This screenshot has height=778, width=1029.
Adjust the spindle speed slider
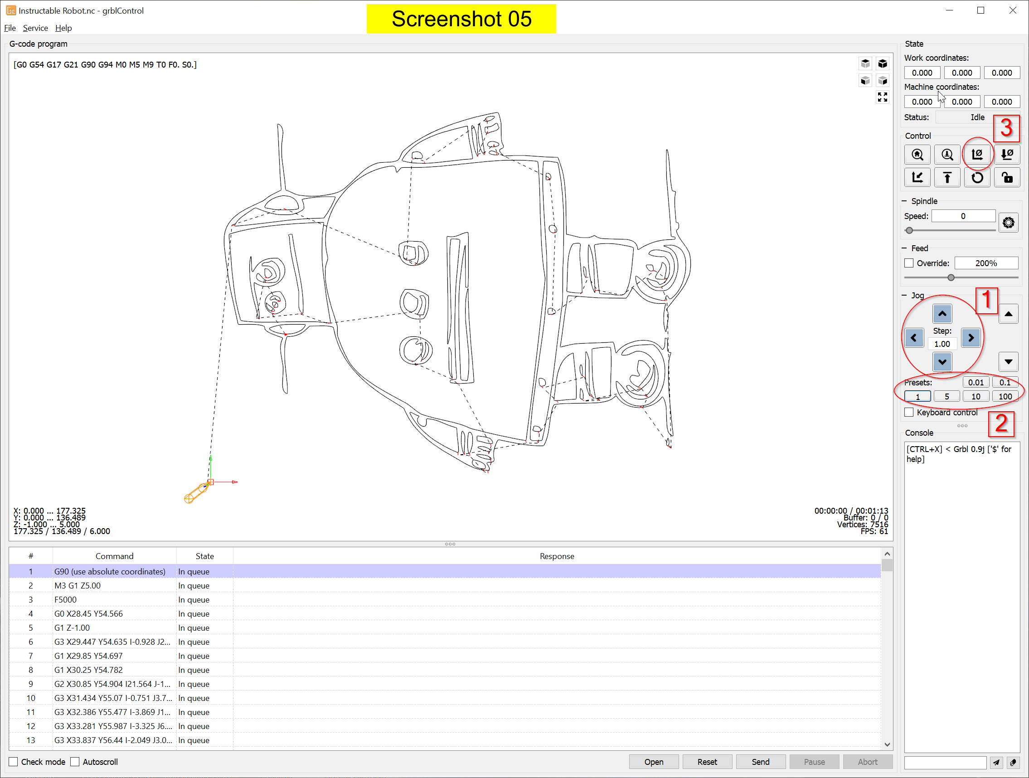[x=909, y=230]
